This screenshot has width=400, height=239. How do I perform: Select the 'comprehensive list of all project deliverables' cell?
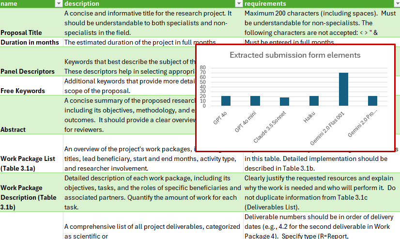153,226
